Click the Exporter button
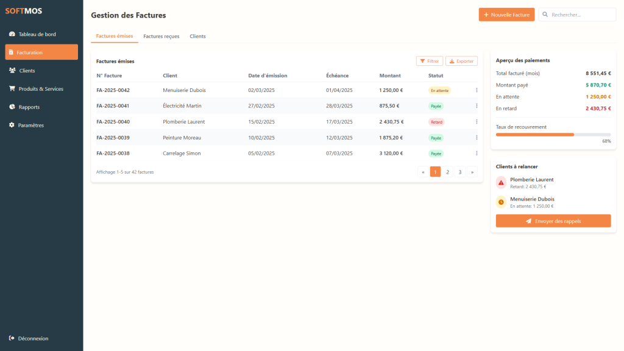 [461, 61]
